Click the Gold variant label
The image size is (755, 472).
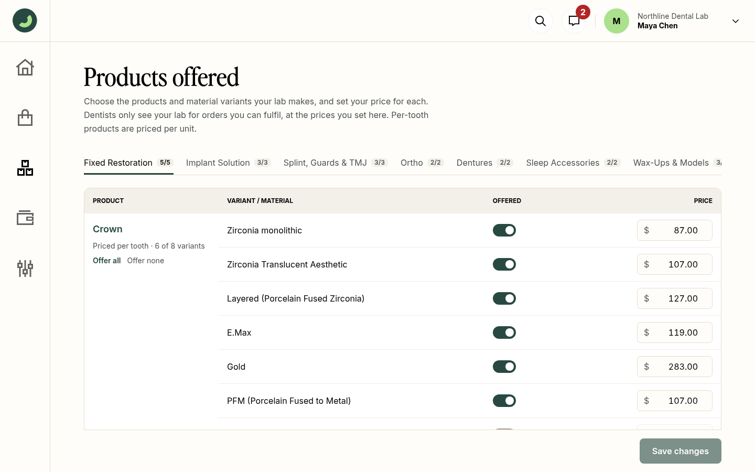click(x=236, y=367)
